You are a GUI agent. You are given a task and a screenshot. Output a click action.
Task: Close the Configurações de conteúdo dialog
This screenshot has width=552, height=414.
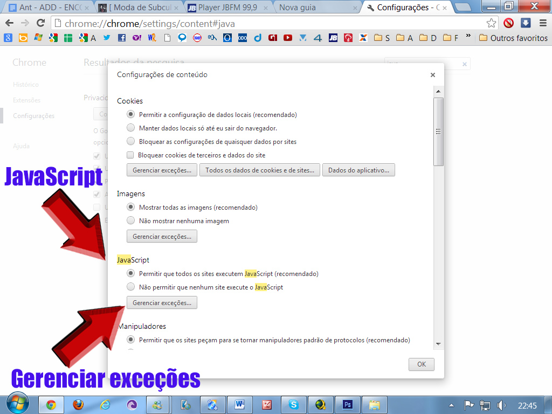[x=433, y=74]
